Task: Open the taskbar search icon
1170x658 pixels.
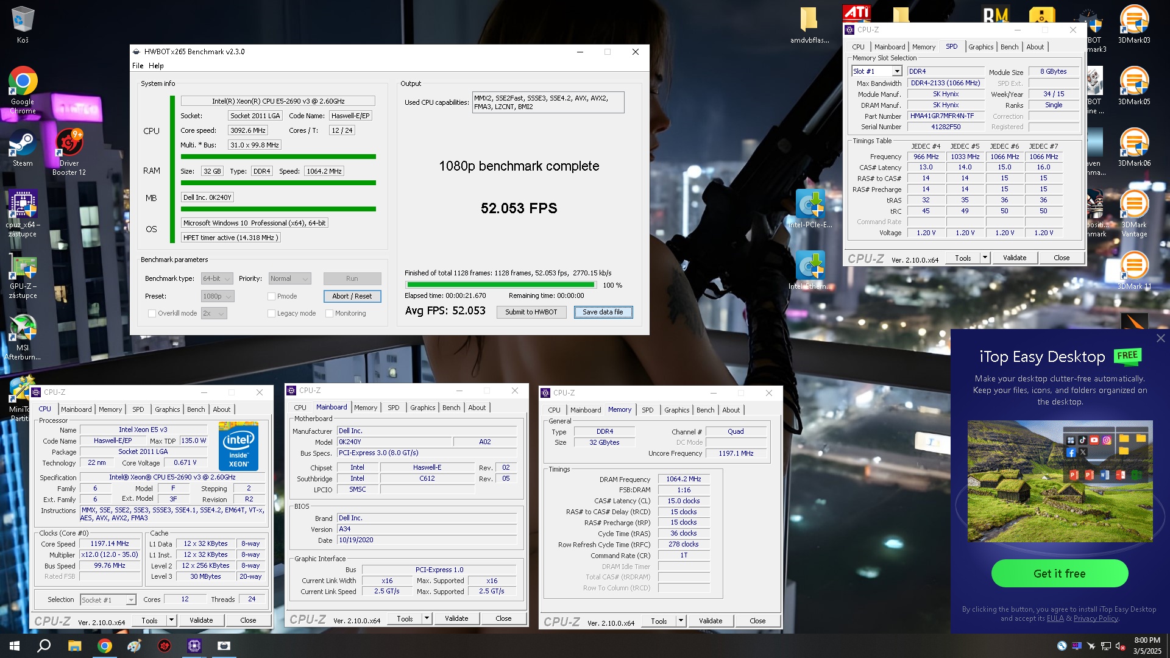Action: [x=44, y=646]
